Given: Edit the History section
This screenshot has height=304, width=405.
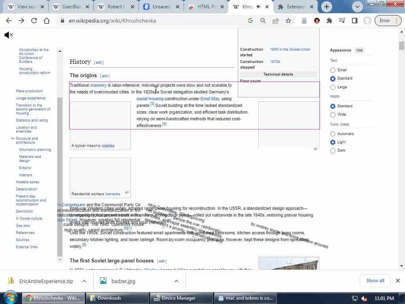Looking at the screenshot, I should click(98, 63).
